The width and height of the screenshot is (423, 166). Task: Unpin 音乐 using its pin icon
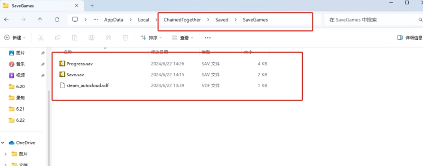[x=43, y=64]
